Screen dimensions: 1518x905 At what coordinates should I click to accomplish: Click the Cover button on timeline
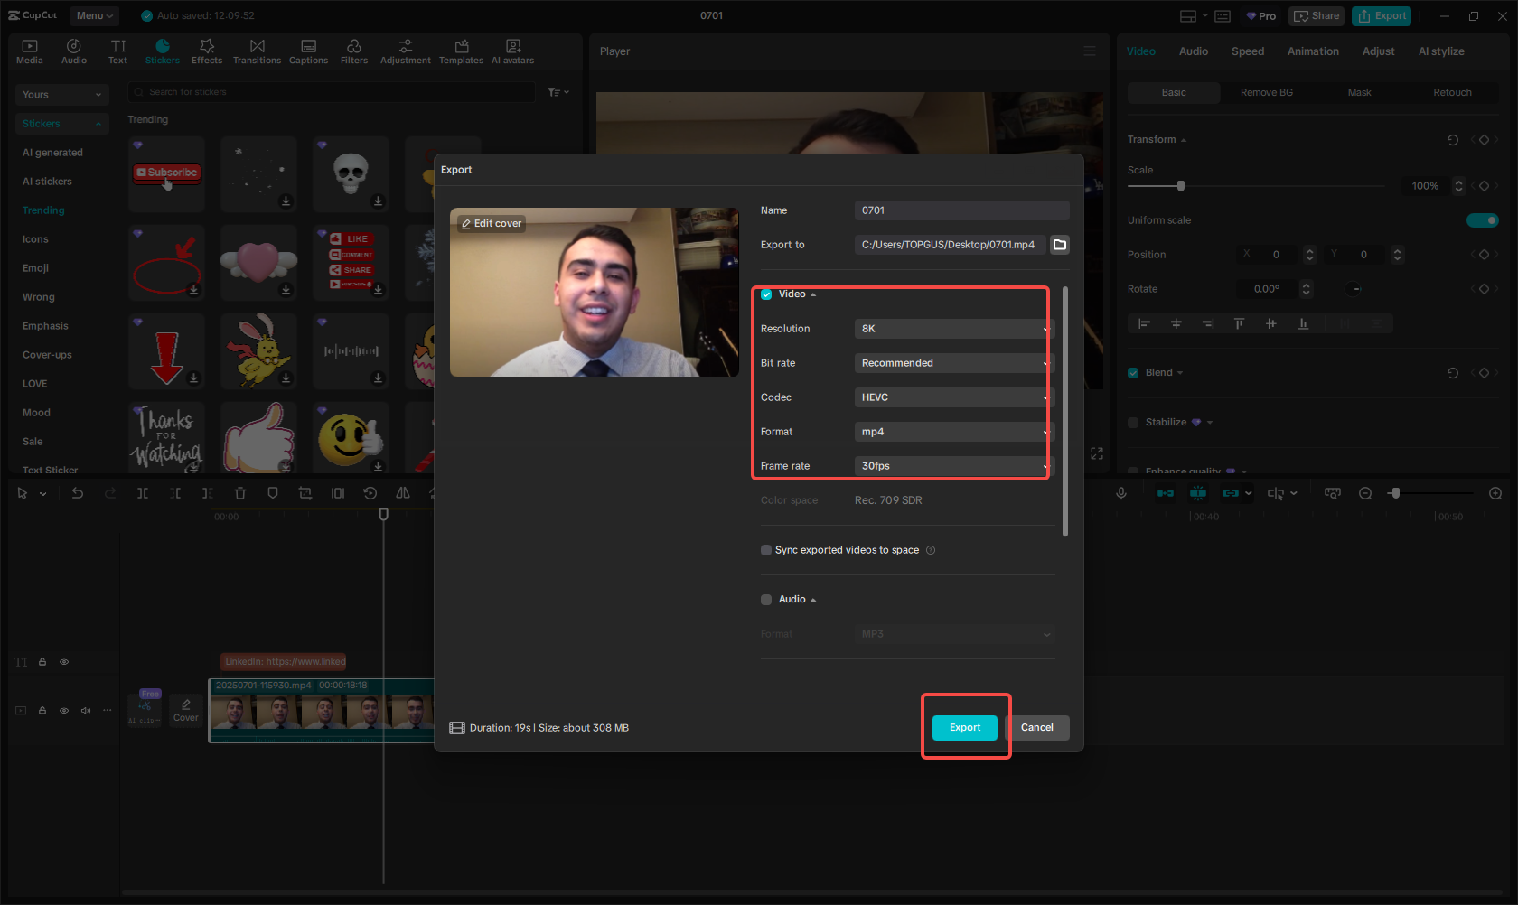(x=186, y=710)
